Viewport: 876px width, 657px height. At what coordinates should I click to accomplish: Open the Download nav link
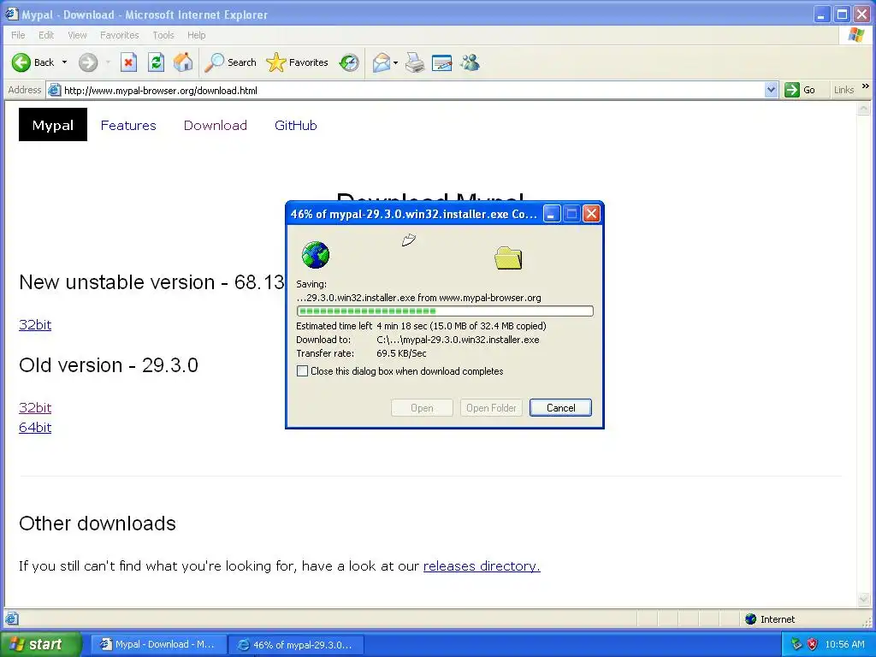pyautogui.click(x=215, y=125)
